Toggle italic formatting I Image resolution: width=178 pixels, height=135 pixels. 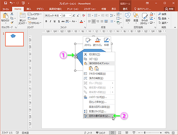tap(50, 22)
